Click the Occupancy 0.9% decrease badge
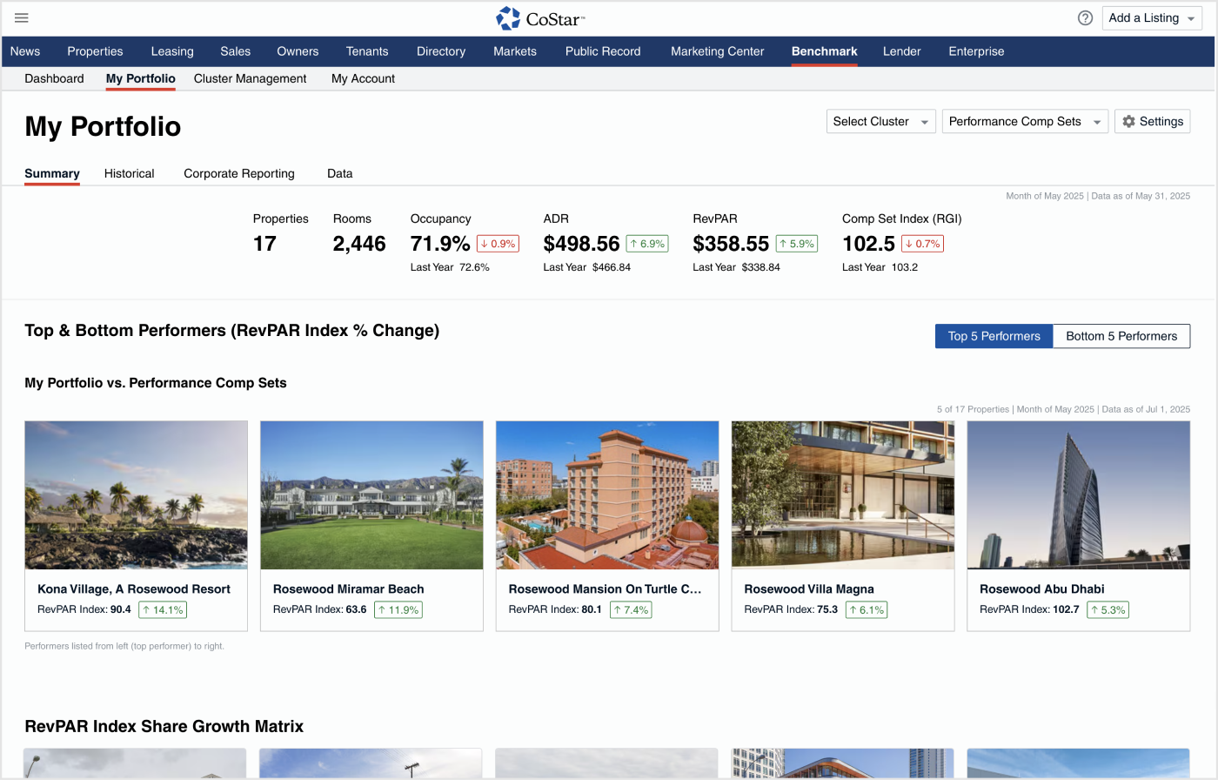Viewport: 1218px width, 780px height. pos(498,244)
